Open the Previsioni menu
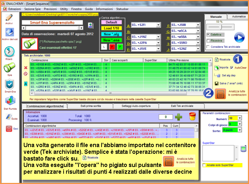 pos(50,9)
